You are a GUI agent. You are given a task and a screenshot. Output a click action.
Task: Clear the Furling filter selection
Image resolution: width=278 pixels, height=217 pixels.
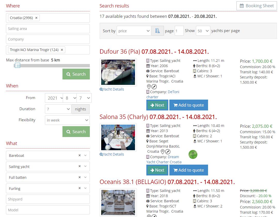pyautogui.click(x=80, y=188)
